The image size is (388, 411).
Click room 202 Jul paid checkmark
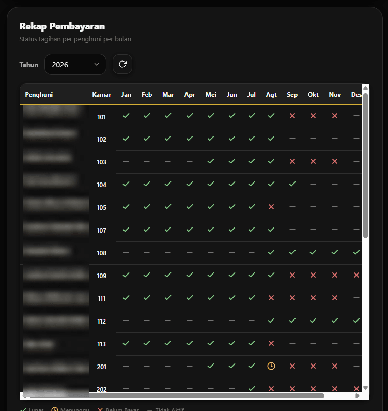(x=252, y=389)
